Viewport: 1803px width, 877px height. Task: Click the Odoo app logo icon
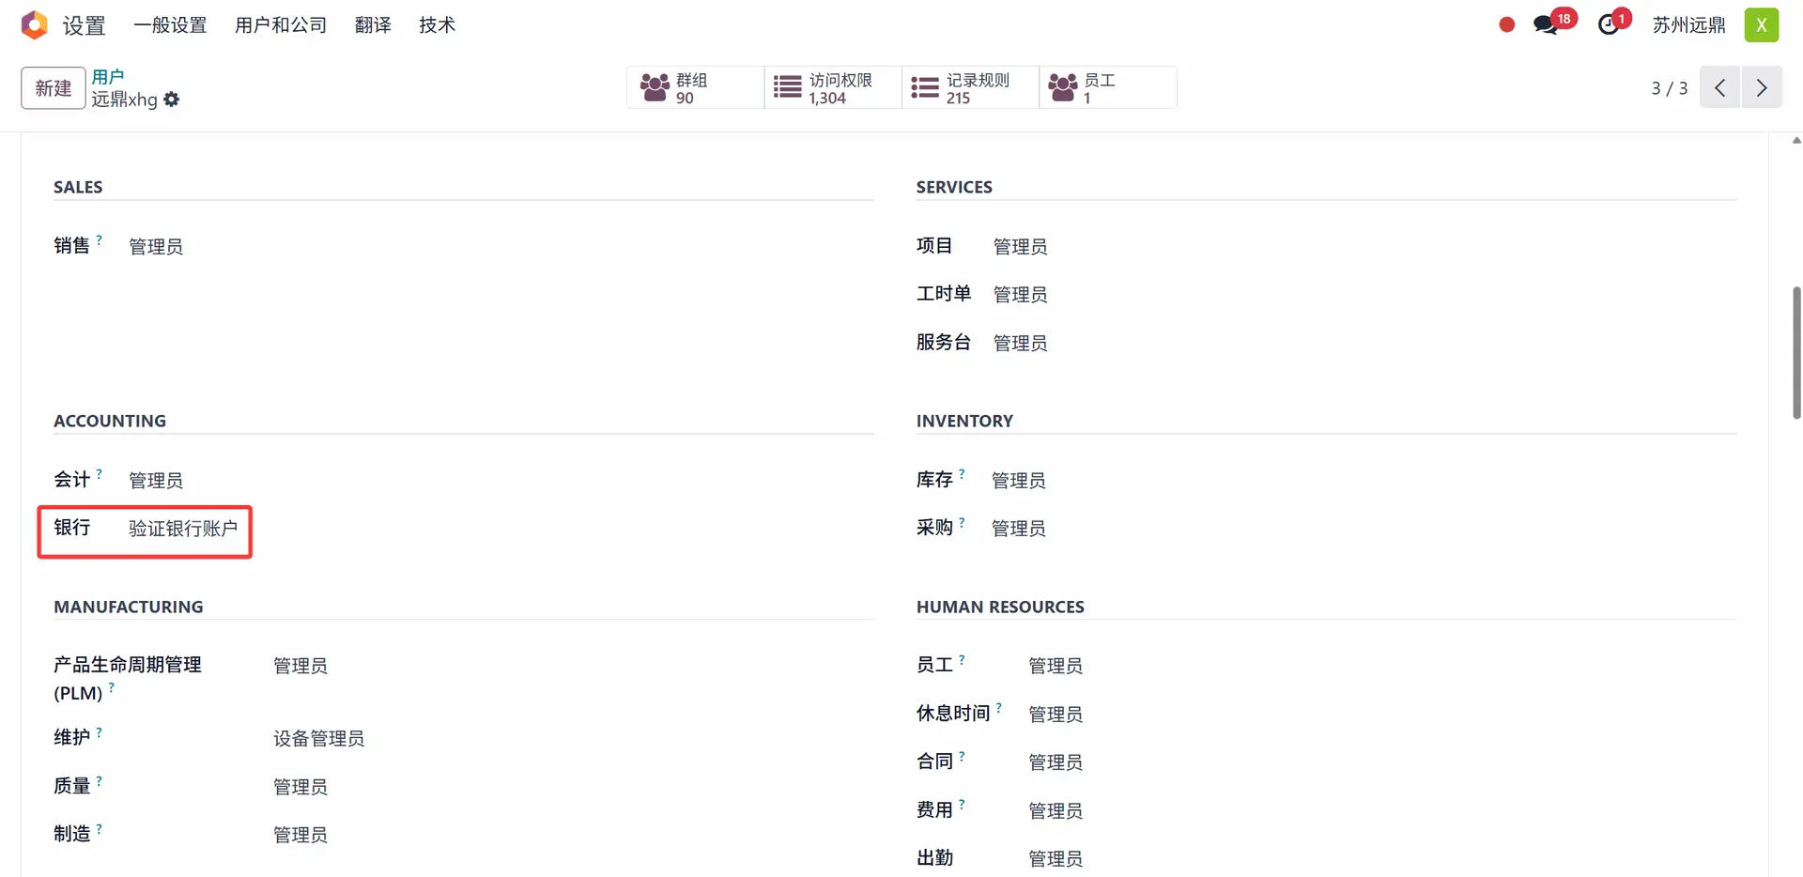(34, 24)
